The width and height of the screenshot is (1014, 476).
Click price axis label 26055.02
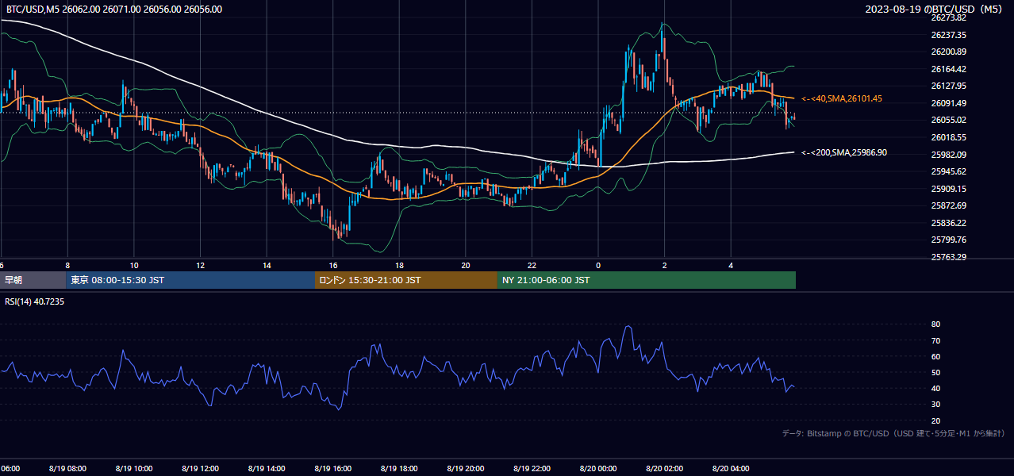pyautogui.click(x=948, y=120)
